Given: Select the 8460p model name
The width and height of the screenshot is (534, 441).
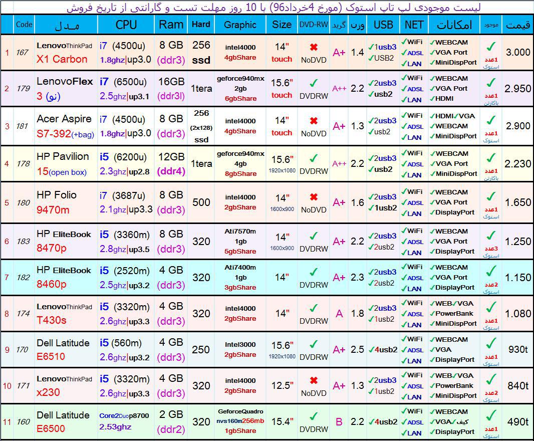Looking at the screenshot, I should tap(52, 284).
